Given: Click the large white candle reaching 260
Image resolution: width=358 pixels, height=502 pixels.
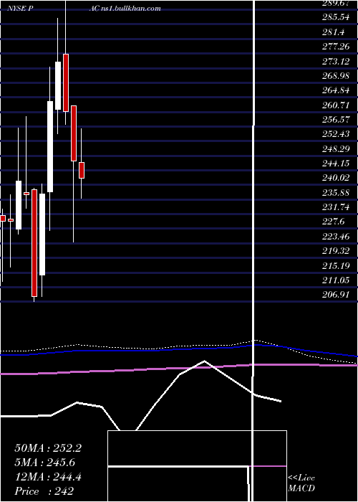Looking at the screenshot, I should tap(50, 146).
